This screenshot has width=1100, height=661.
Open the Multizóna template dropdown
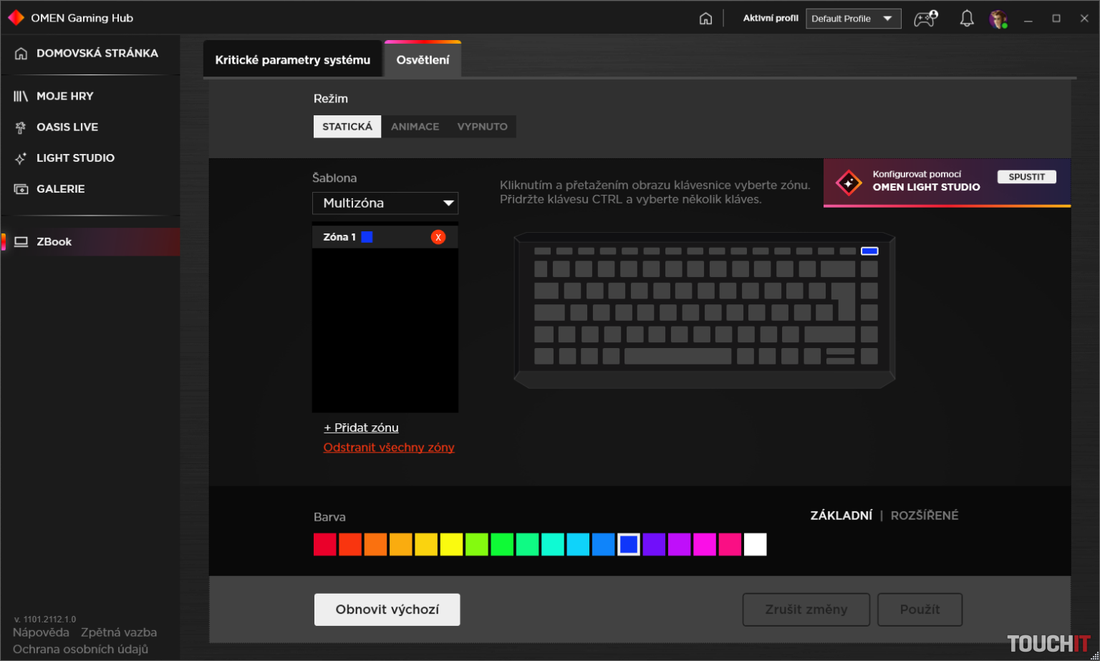pos(385,203)
